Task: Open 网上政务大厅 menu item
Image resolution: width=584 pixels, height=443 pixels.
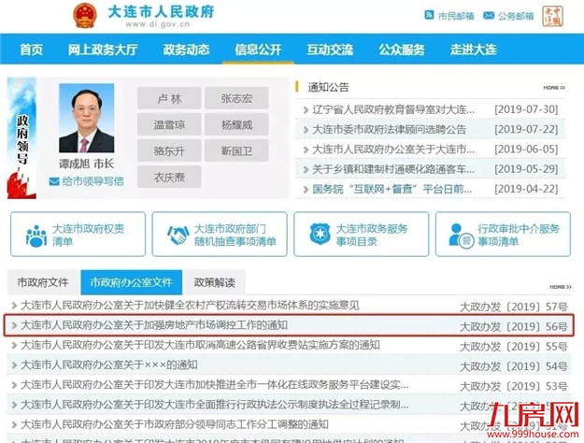Action: (x=103, y=50)
